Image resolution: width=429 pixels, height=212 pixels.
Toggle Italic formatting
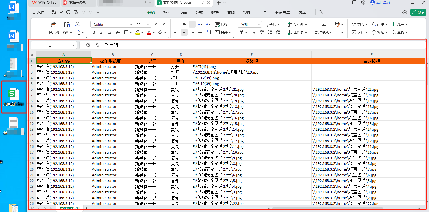tap(102, 32)
